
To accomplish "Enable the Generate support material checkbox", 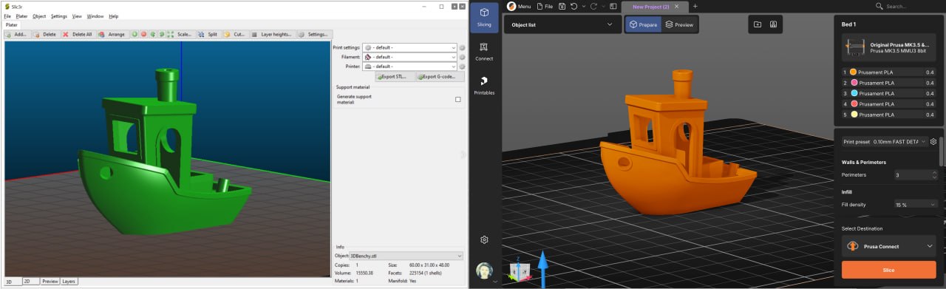I will click(x=457, y=99).
